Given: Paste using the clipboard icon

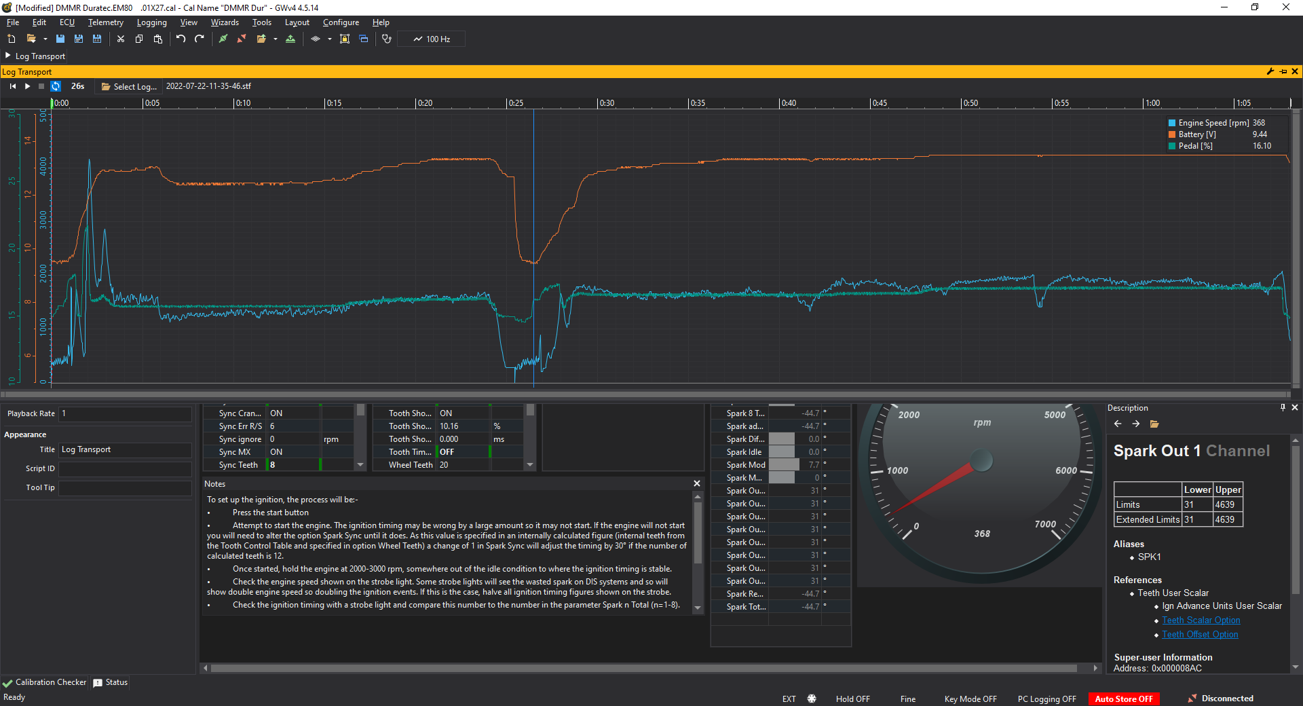Looking at the screenshot, I should coord(158,39).
